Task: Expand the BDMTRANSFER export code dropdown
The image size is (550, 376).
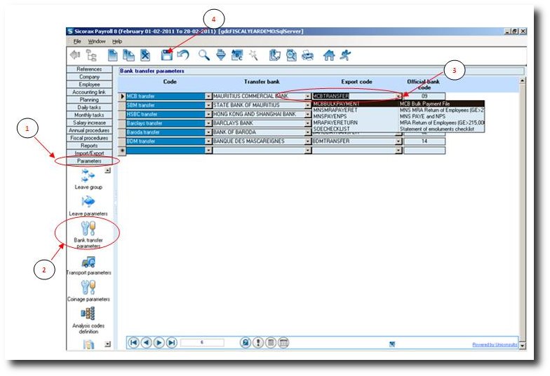Action: pyautogui.click(x=398, y=141)
